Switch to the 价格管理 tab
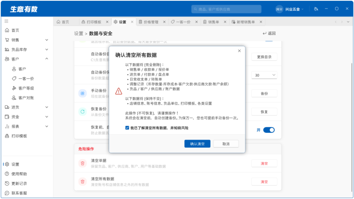Image resolution: width=354 pixels, height=199 pixels. point(148,22)
